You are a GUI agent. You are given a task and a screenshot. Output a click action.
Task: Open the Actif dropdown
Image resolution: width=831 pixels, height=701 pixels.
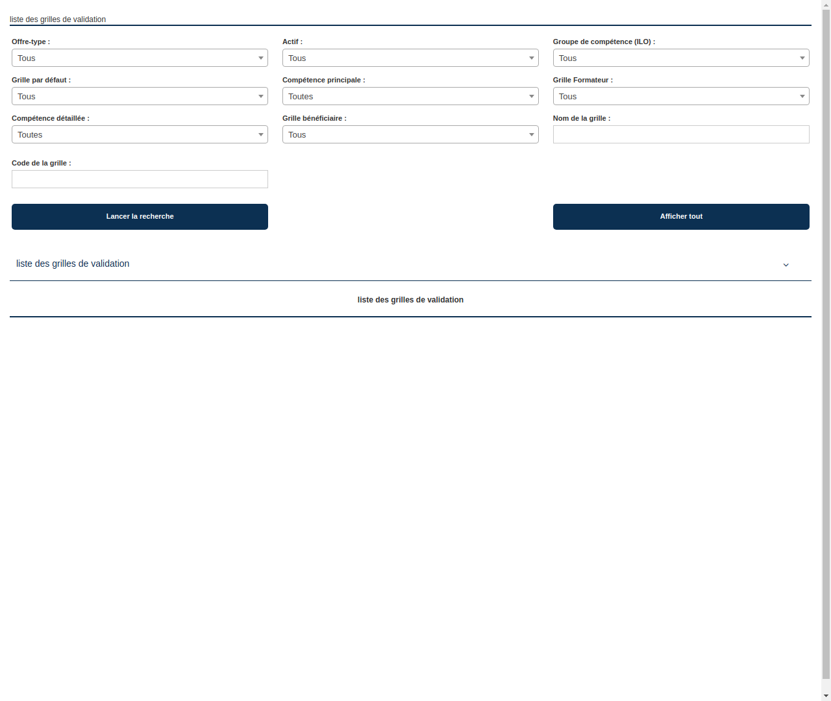click(410, 58)
